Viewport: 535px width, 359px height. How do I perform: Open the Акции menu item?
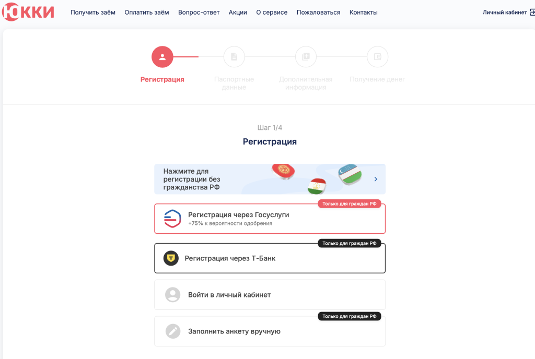[x=238, y=13]
